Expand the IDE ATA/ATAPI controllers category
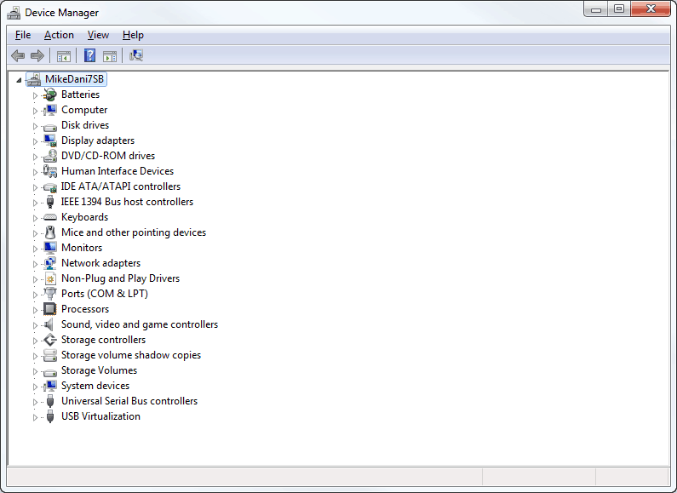Viewport: 677px width, 493px height. click(36, 187)
